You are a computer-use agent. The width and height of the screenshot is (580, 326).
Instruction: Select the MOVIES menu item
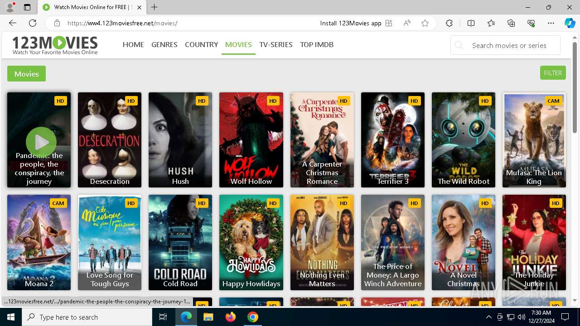238,44
